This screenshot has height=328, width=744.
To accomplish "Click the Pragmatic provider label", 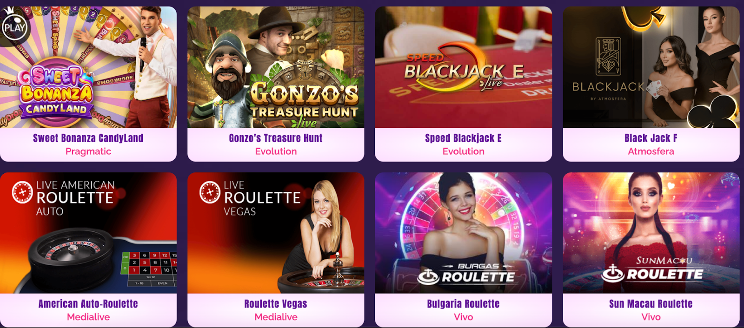I will tap(88, 151).
